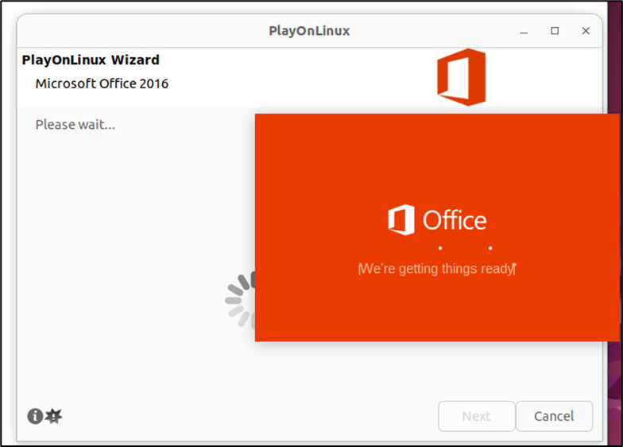
Task: Click 'Microsoft Office 2016' subtitle
Action: tap(102, 84)
